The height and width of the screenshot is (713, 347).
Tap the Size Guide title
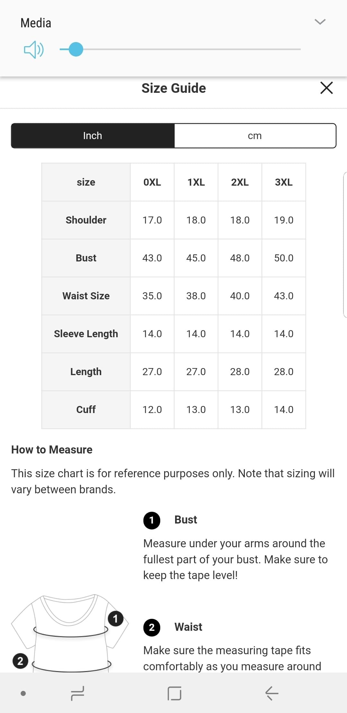tap(174, 88)
